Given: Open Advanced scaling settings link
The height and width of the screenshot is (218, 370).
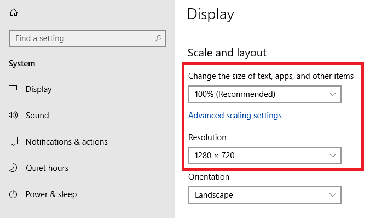Looking at the screenshot, I should coord(235,116).
